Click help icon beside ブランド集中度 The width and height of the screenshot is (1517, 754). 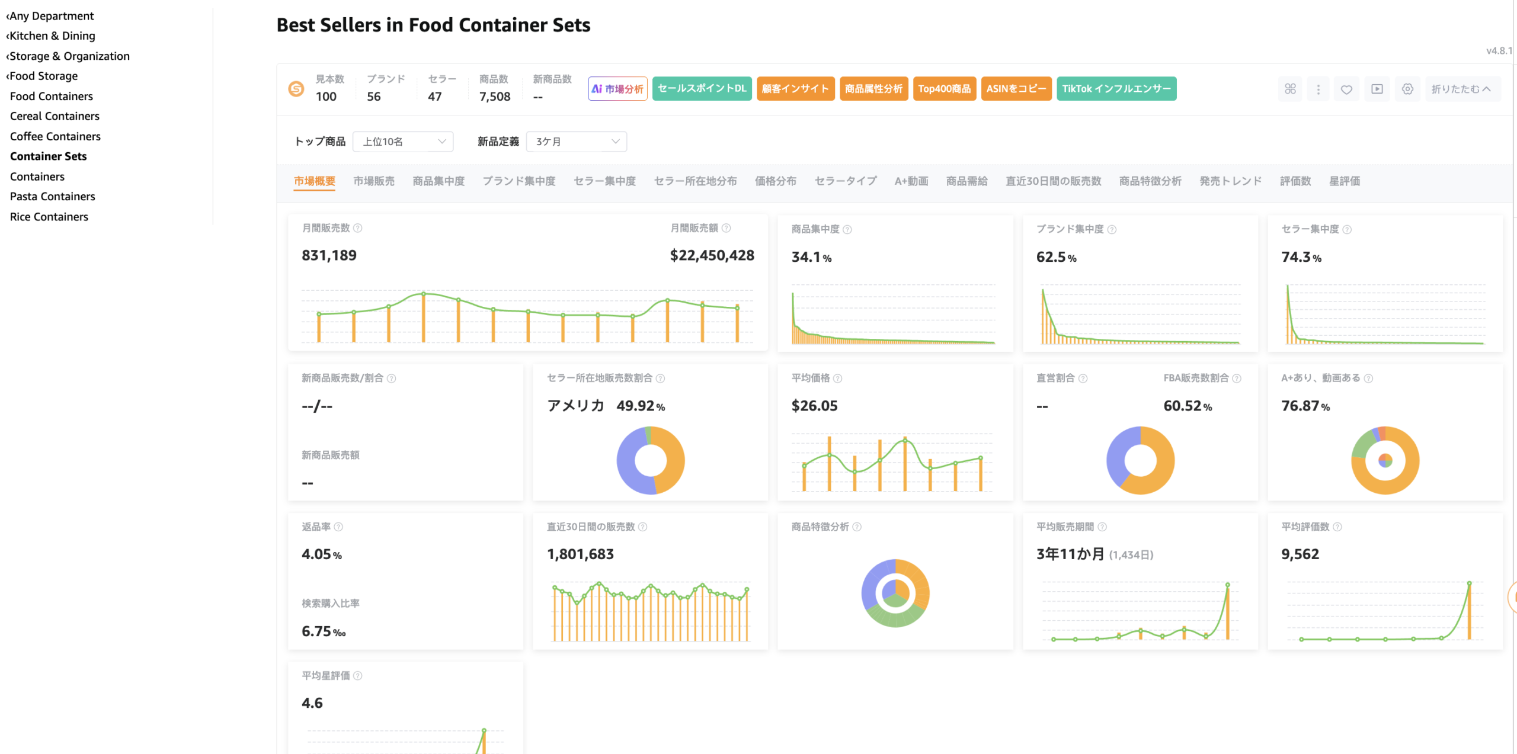pos(1112,229)
